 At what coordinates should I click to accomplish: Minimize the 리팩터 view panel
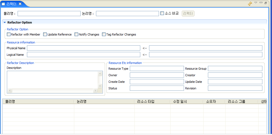point(261,3)
